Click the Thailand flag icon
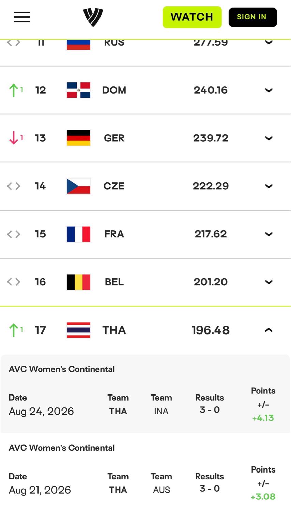This screenshot has height=511, width=291. pos(79,330)
